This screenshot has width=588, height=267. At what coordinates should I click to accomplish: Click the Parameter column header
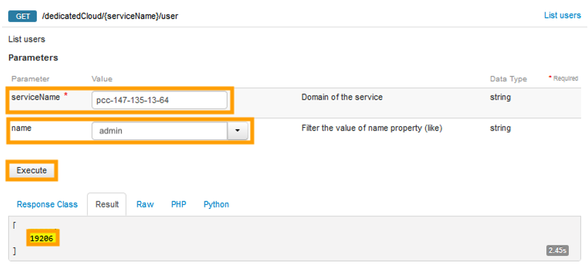[x=30, y=79]
